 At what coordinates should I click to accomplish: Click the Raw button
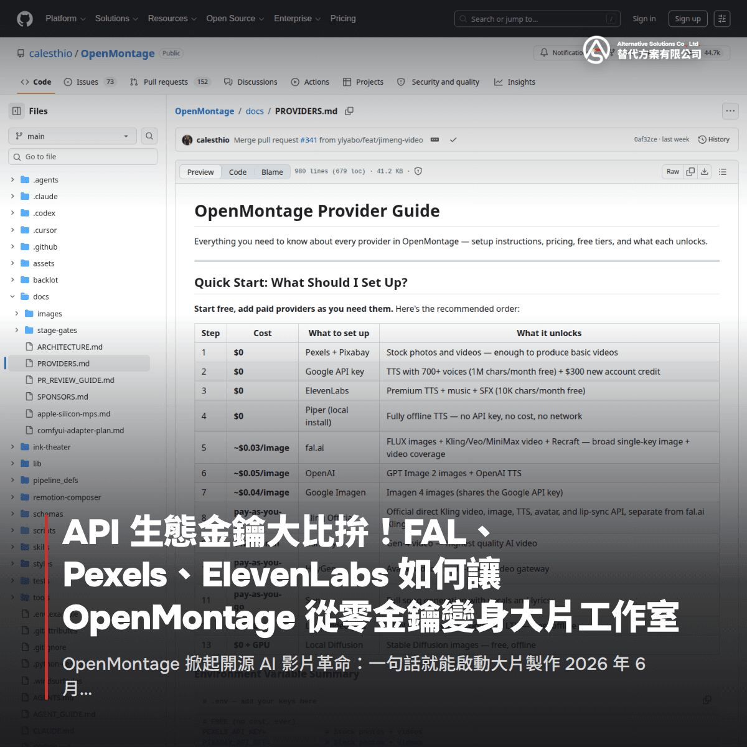click(x=673, y=172)
